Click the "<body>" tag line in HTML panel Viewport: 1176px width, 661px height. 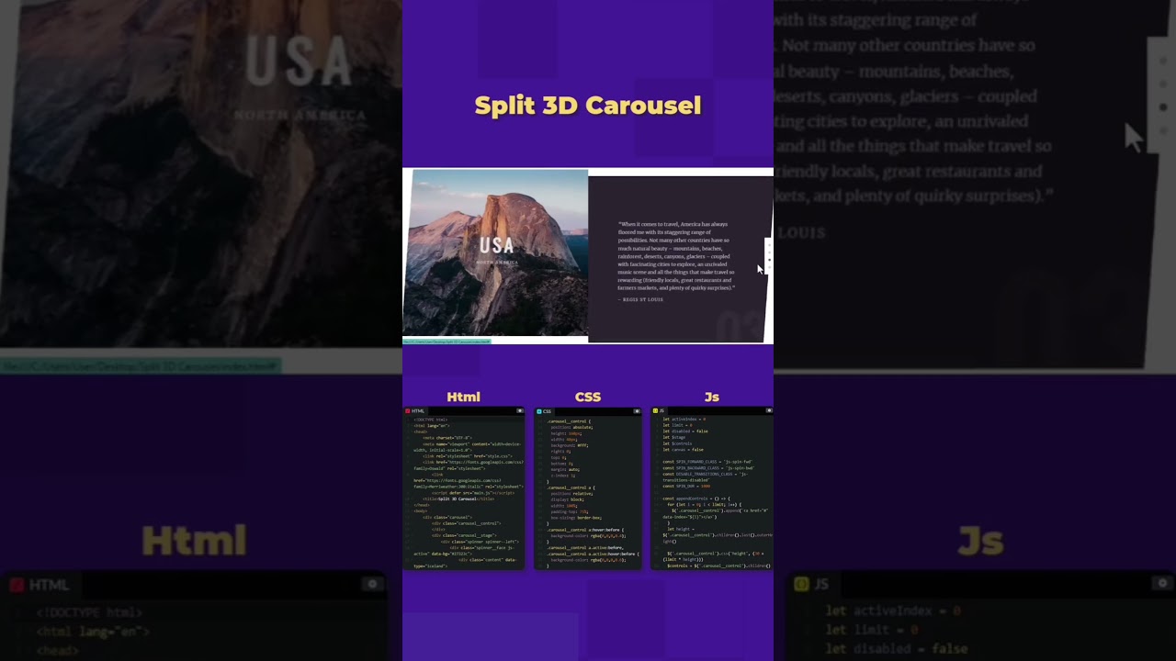pos(421,511)
